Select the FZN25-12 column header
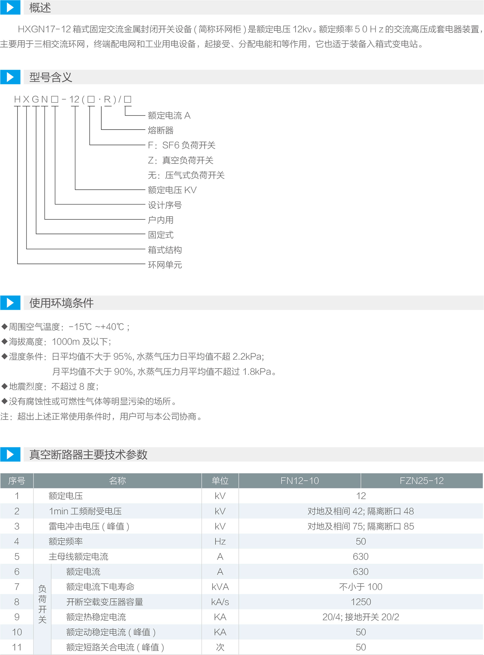484x655 pixels. (422, 481)
